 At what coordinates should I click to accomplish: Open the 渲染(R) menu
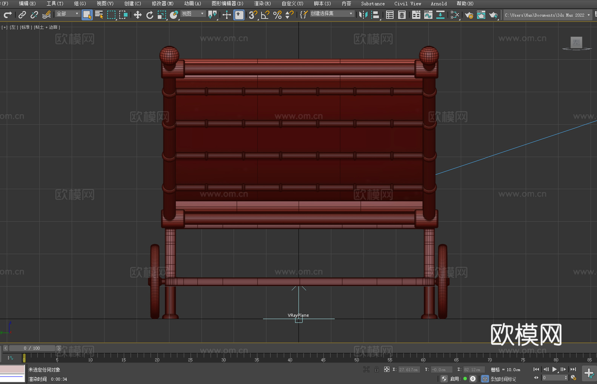(x=262, y=3)
